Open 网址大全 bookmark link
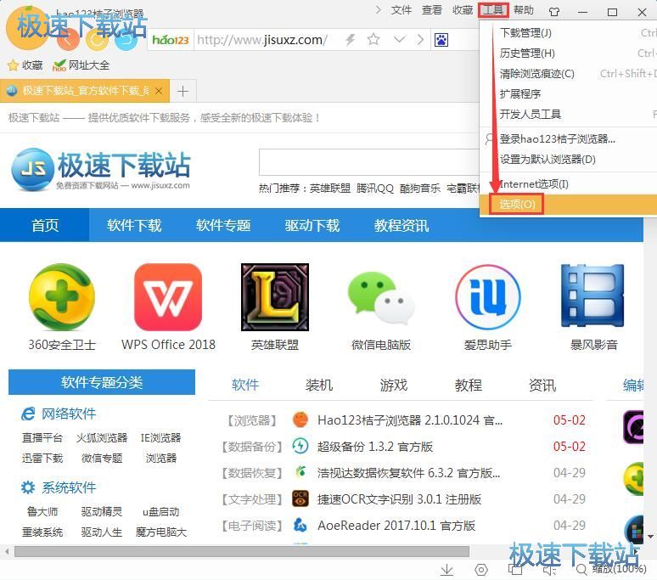The height and width of the screenshot is (580, 657). pyautogui.click(x=81, y=65)
